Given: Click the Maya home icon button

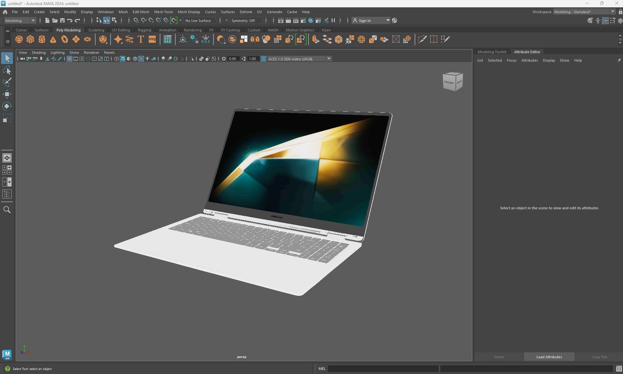Looking at the screenshot, I should coord(5,12).
